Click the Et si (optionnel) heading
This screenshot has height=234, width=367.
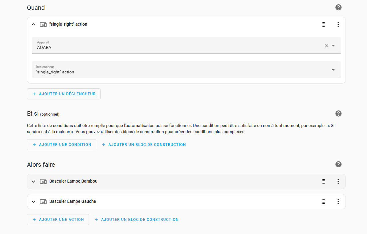43,114
